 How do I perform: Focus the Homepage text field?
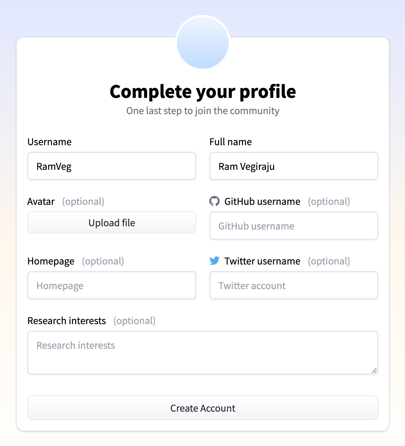(x=112, y=286)
